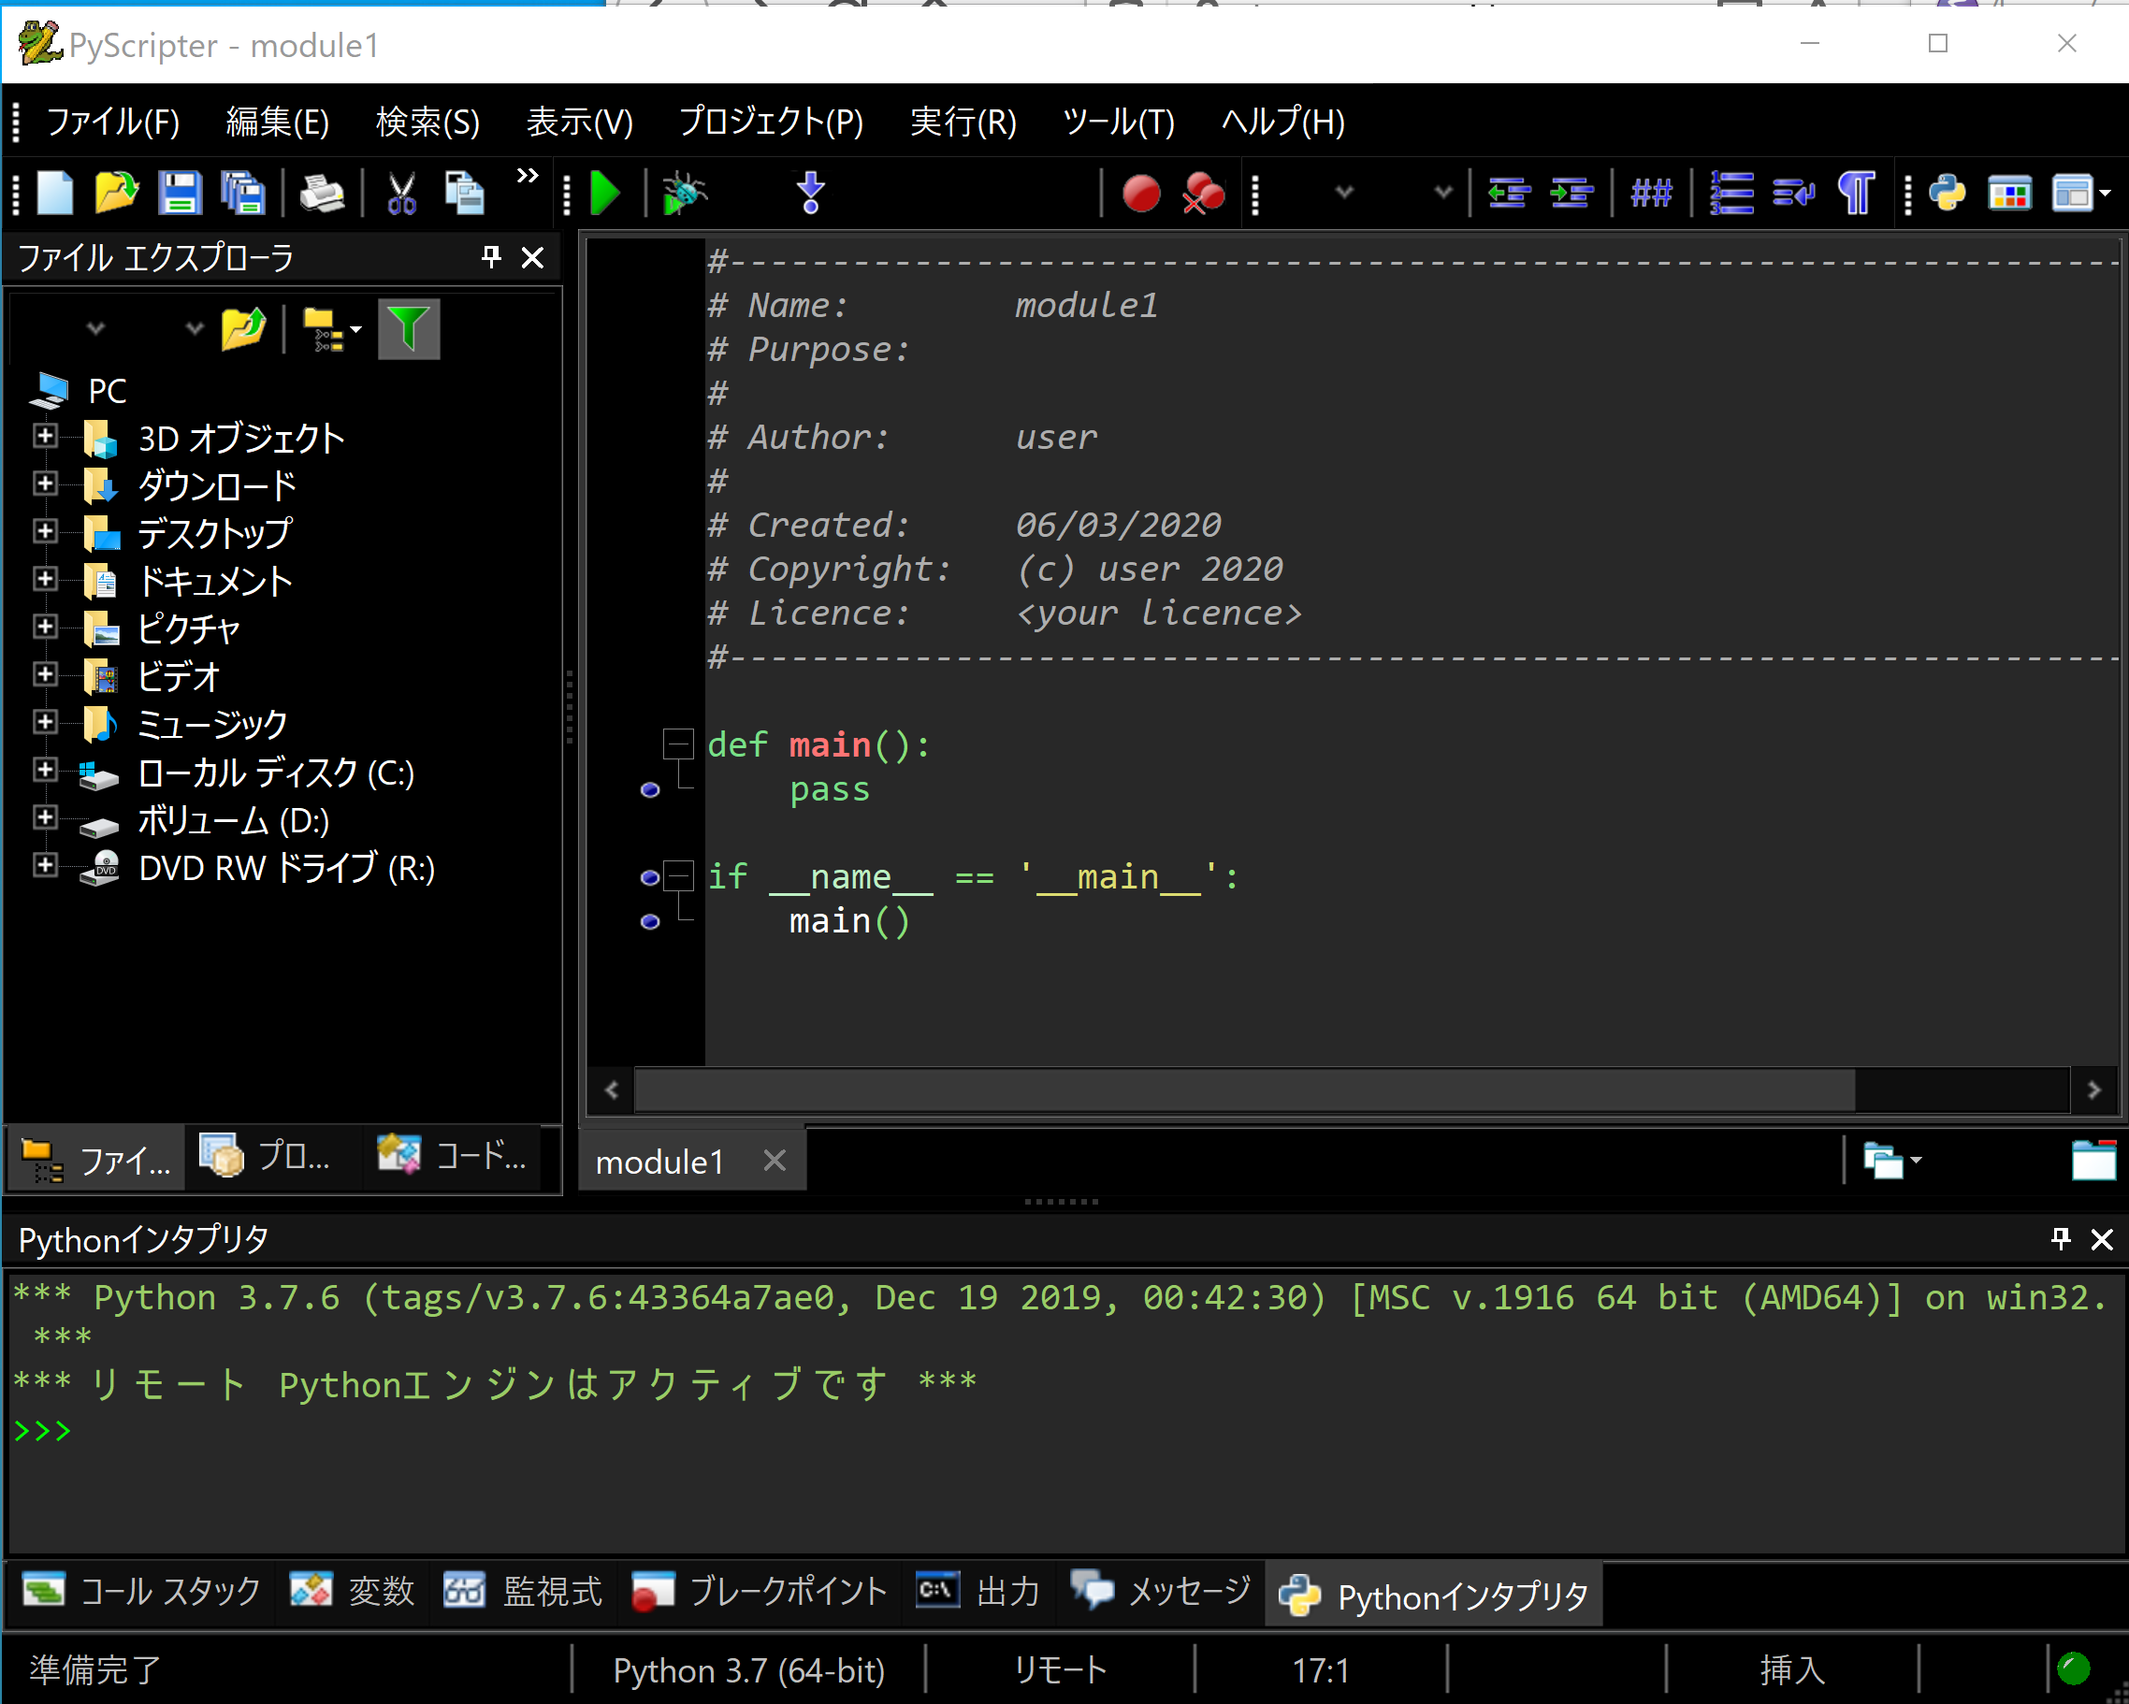
Task: Pin the ファイル エクスプローラ panel
Action: tap(491, 258)
